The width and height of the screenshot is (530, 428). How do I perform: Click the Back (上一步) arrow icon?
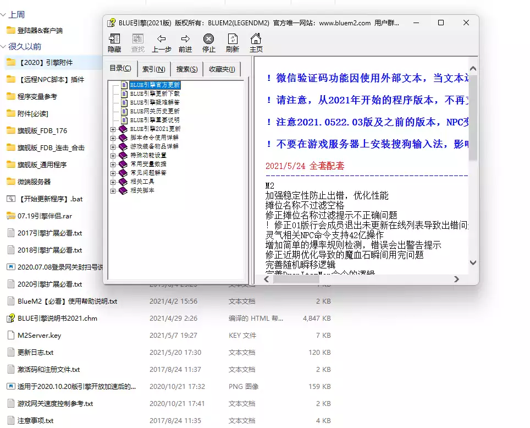pos(162,39)
